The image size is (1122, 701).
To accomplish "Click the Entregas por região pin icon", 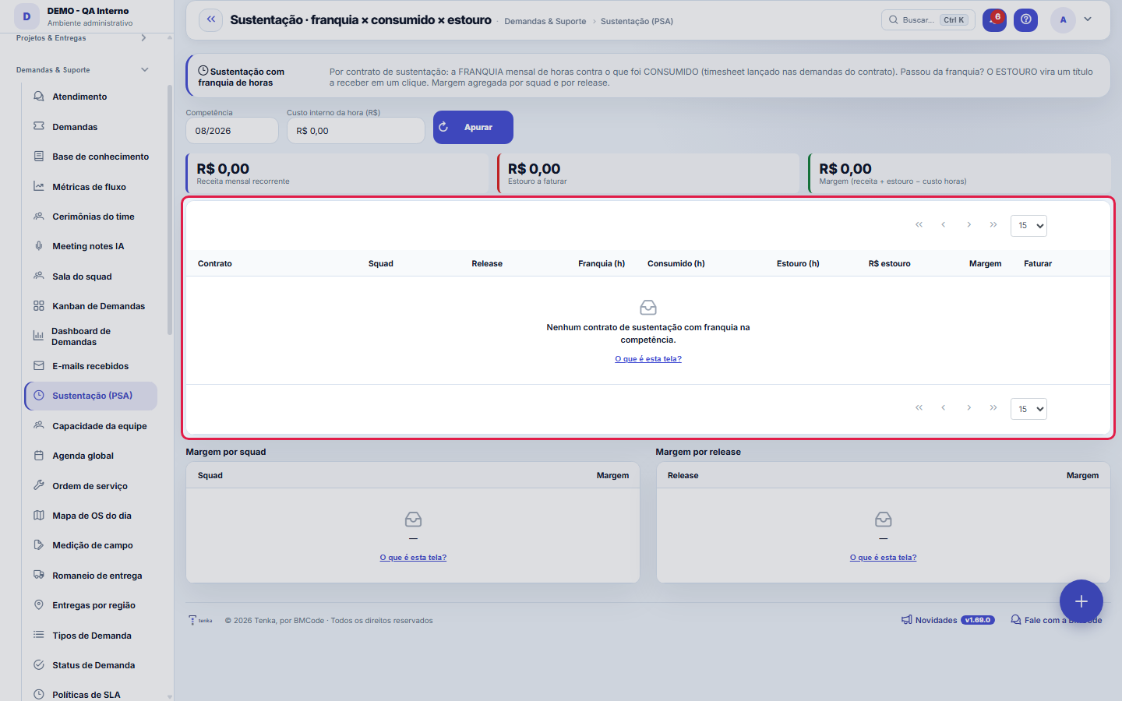I will tap(38, 605).
